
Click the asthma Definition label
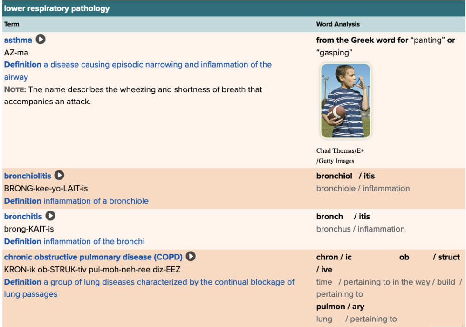(x=22, y=65)
